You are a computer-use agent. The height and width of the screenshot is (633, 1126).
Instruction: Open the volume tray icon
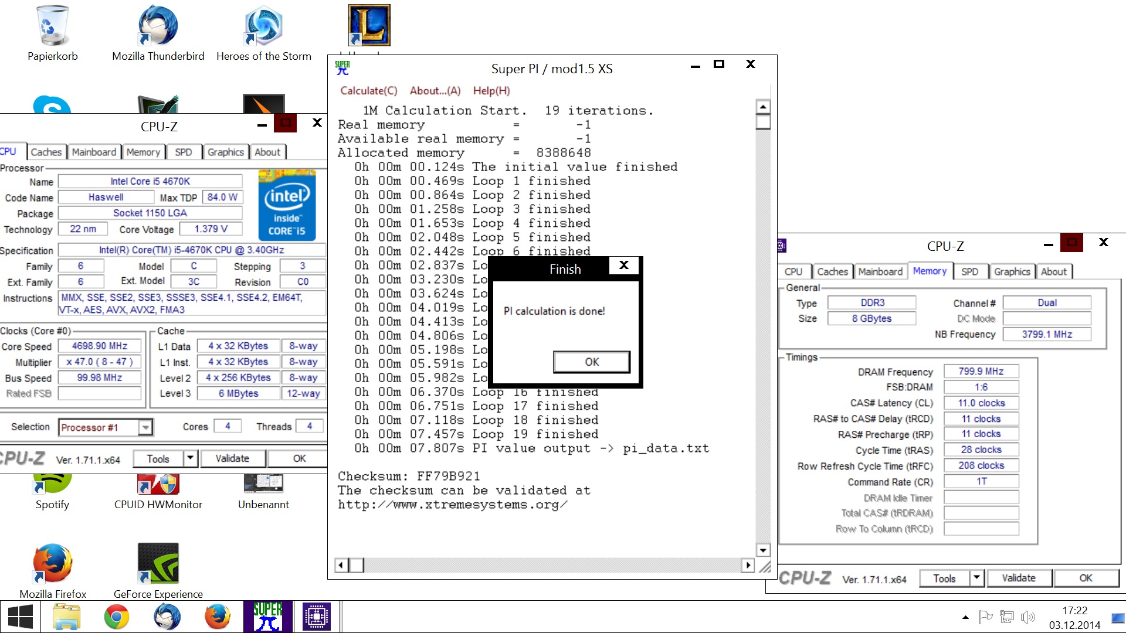(x=1027, y=617)
